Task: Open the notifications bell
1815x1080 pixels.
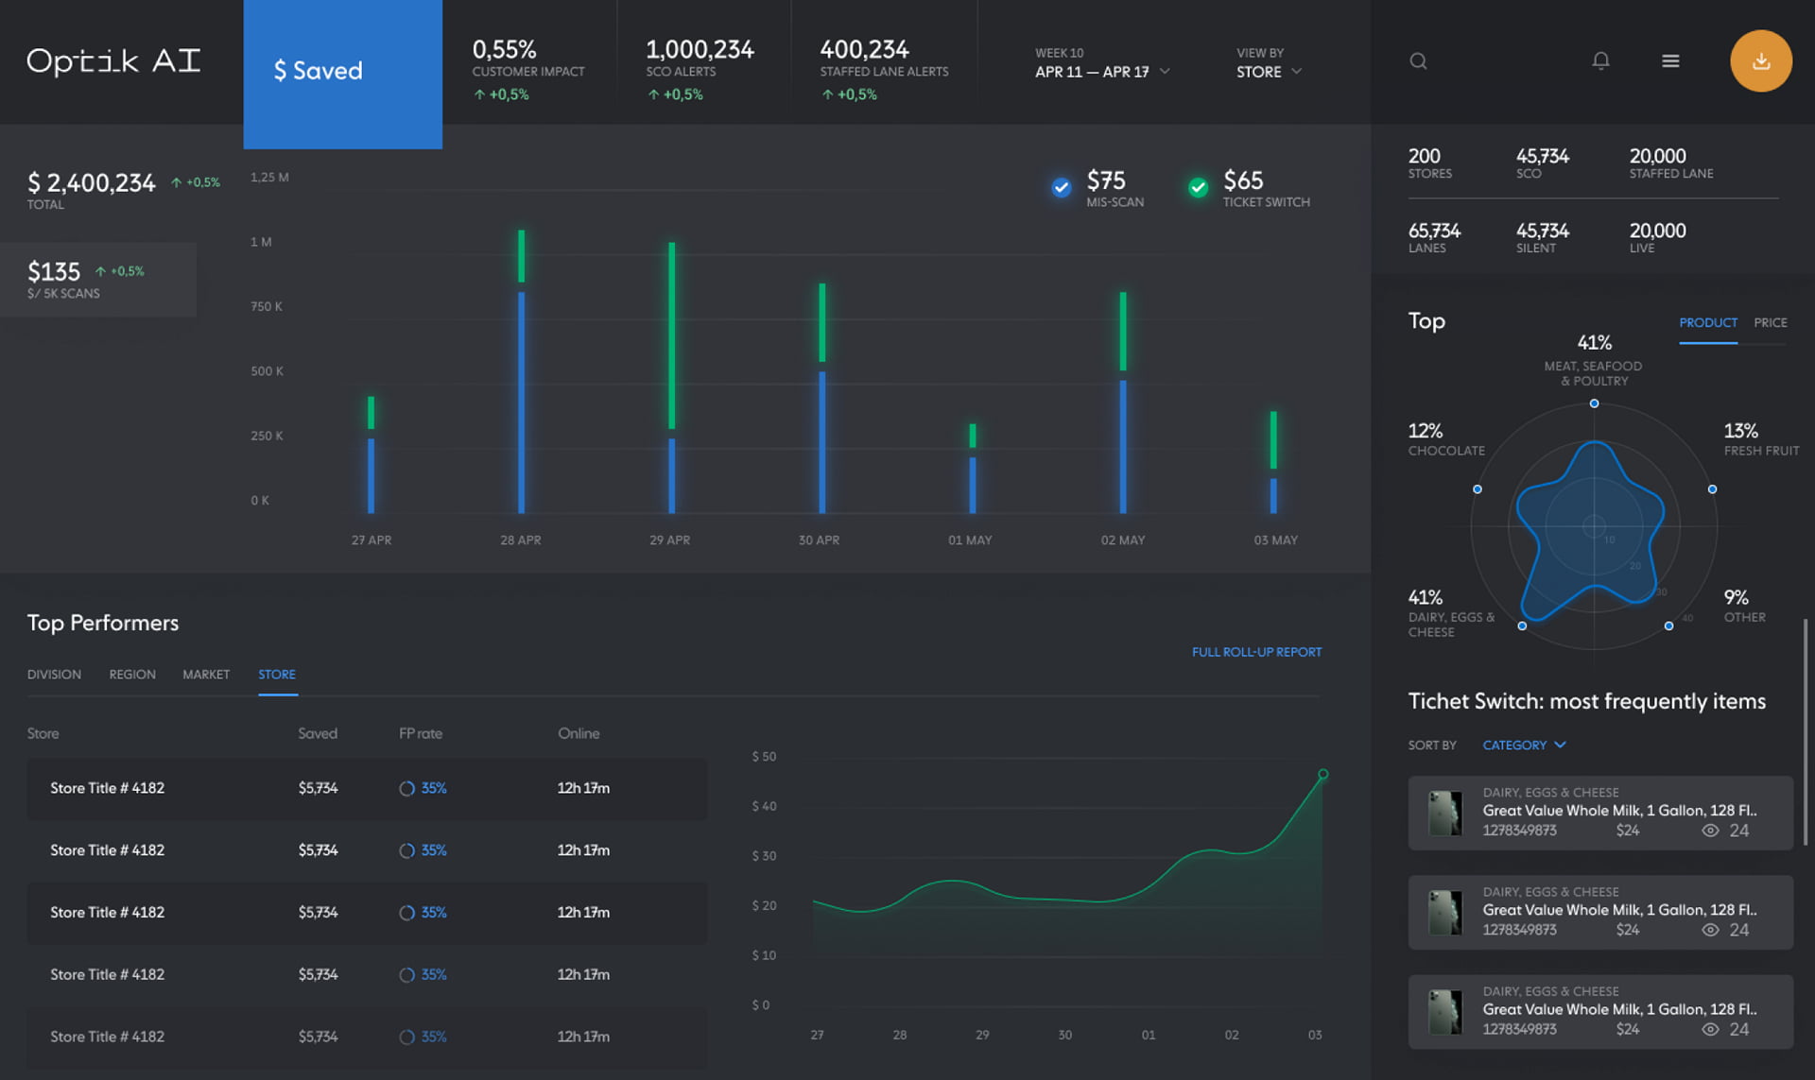Action: click(x=1601, y=60)
